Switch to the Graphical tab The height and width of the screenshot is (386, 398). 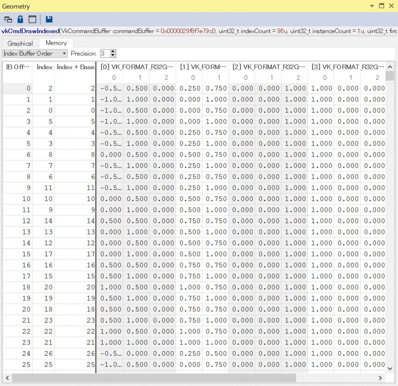[x=20, y=44]
